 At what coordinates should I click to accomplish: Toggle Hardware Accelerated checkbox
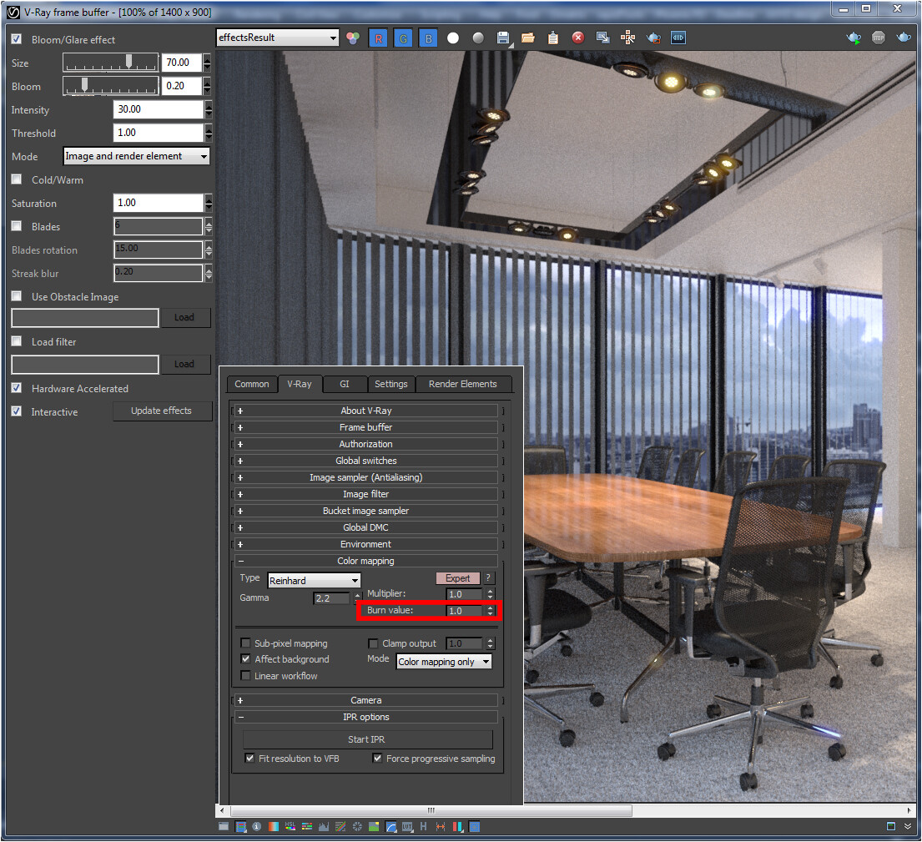click(x=17, y=388)
